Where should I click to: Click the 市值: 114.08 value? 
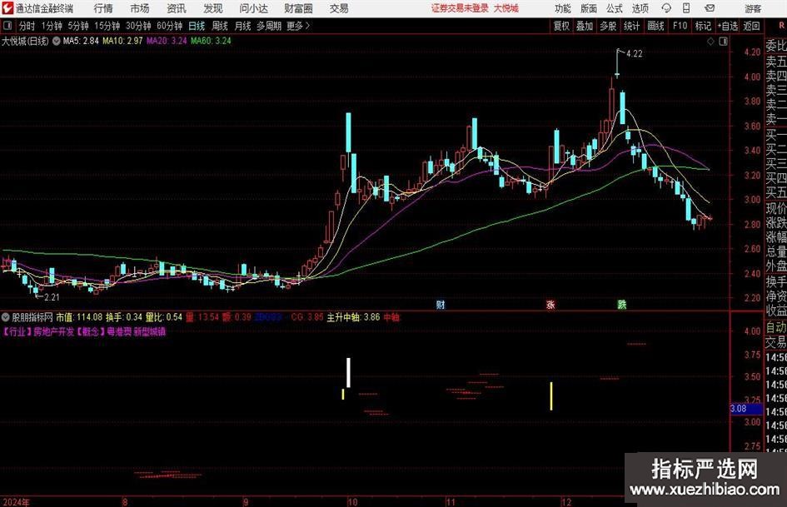tap(79, 317)
